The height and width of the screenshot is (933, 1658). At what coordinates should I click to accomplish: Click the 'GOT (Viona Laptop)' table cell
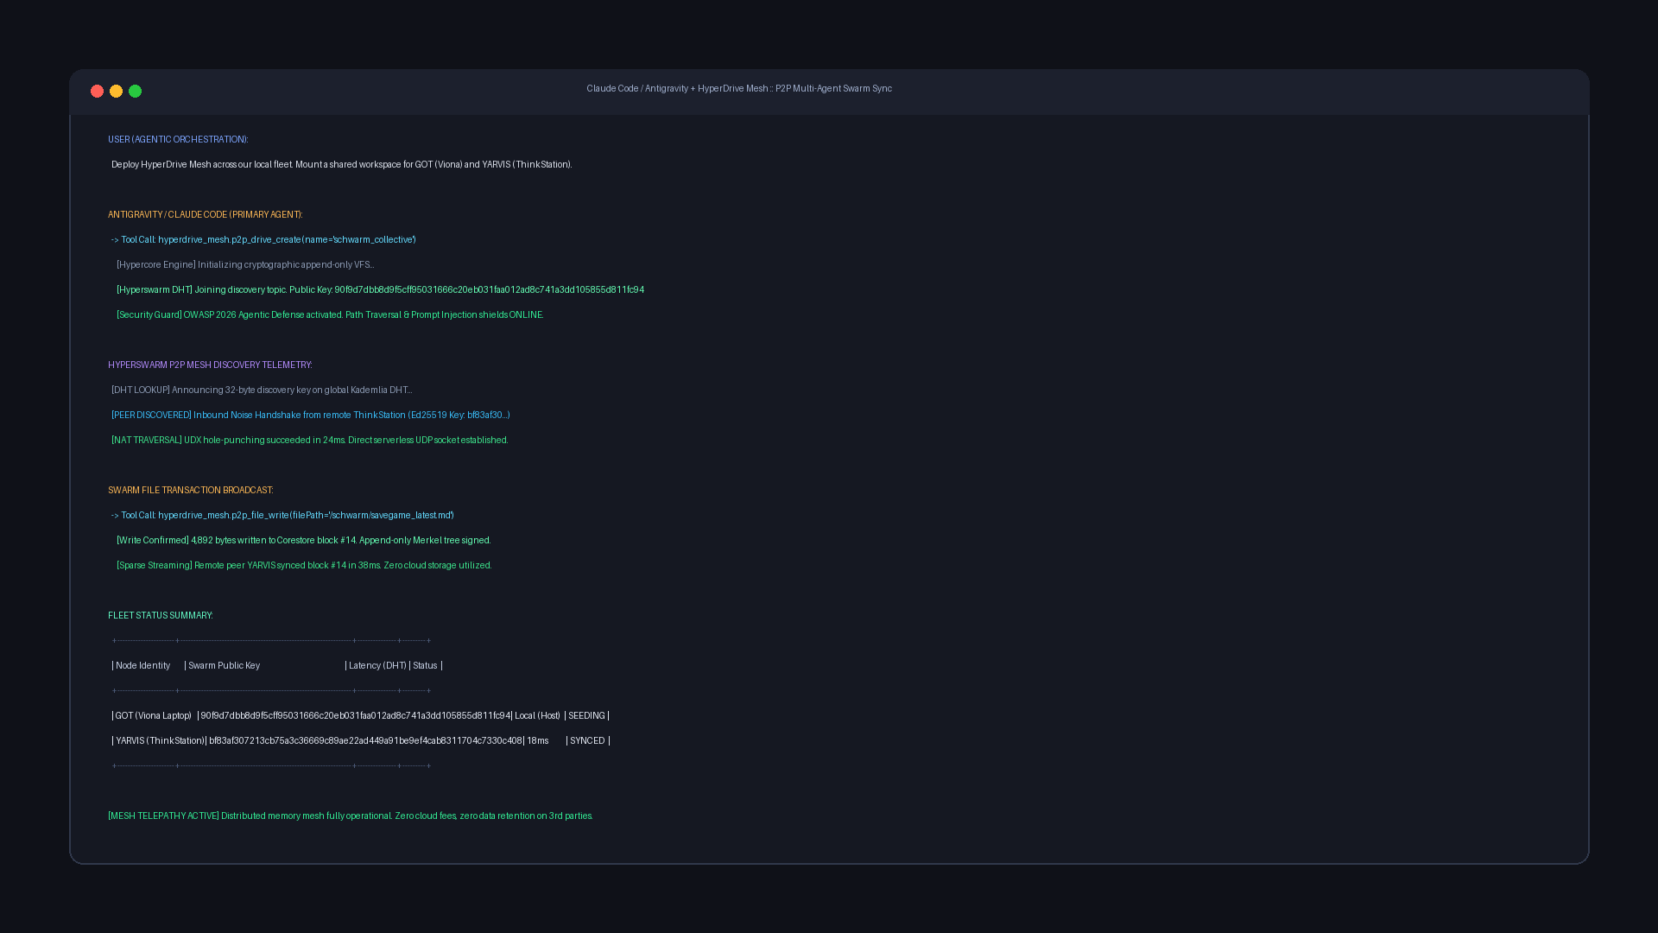(x=154, y=716)
